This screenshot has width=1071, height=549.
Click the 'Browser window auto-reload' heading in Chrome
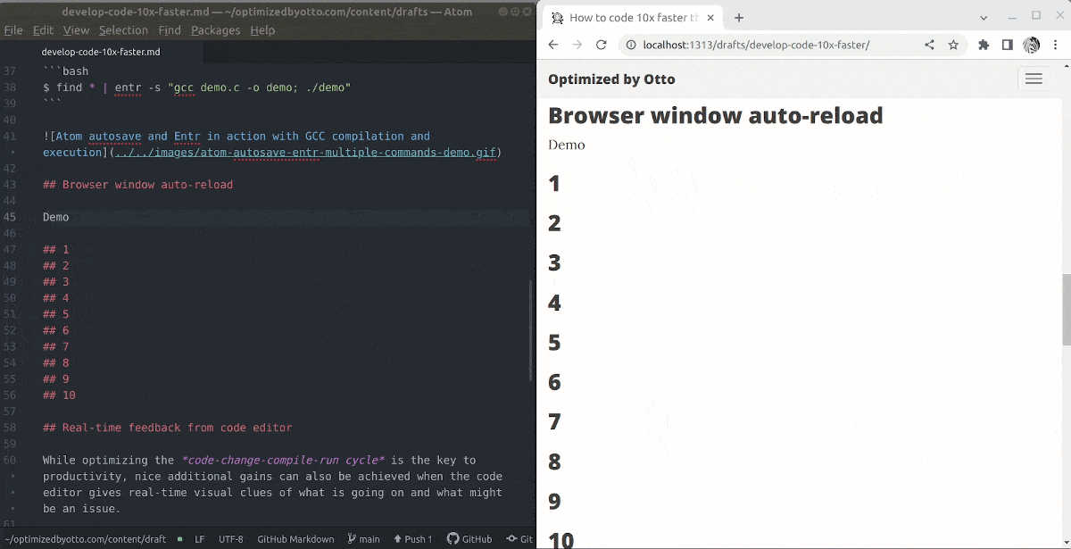(716, 115)
